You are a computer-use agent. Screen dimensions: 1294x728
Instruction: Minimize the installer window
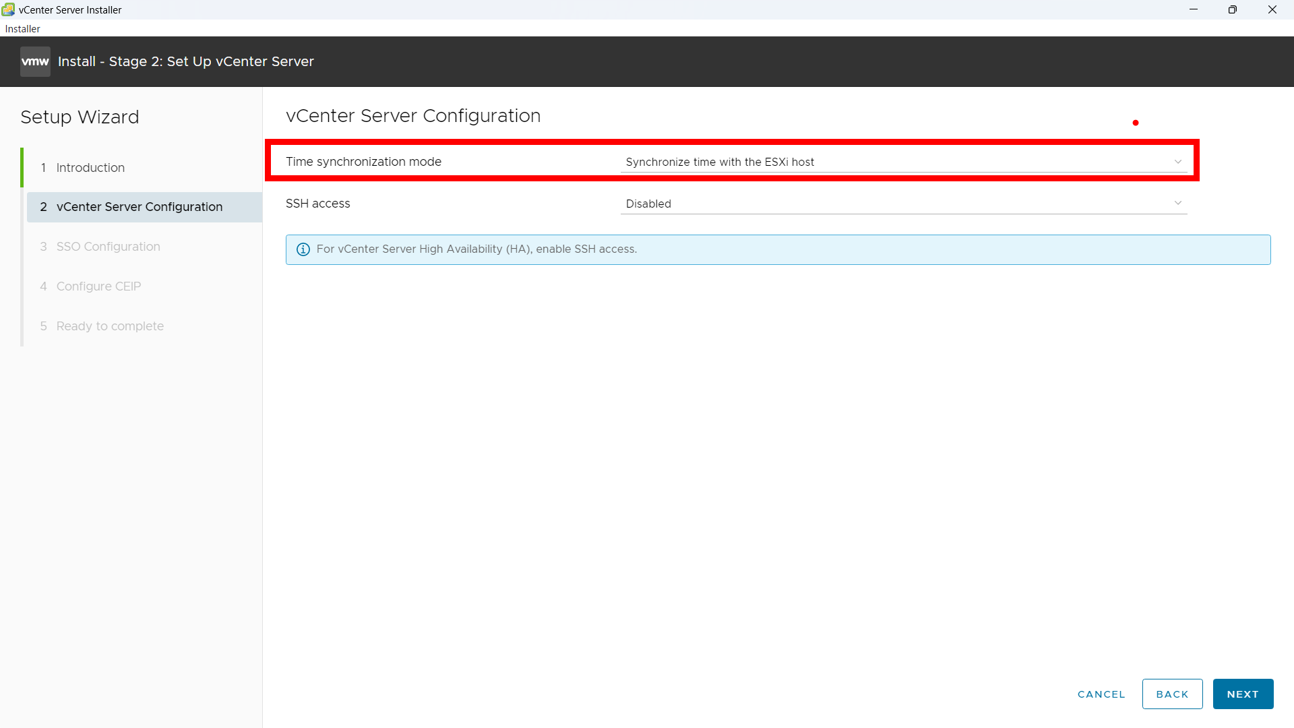(1193, 9)
